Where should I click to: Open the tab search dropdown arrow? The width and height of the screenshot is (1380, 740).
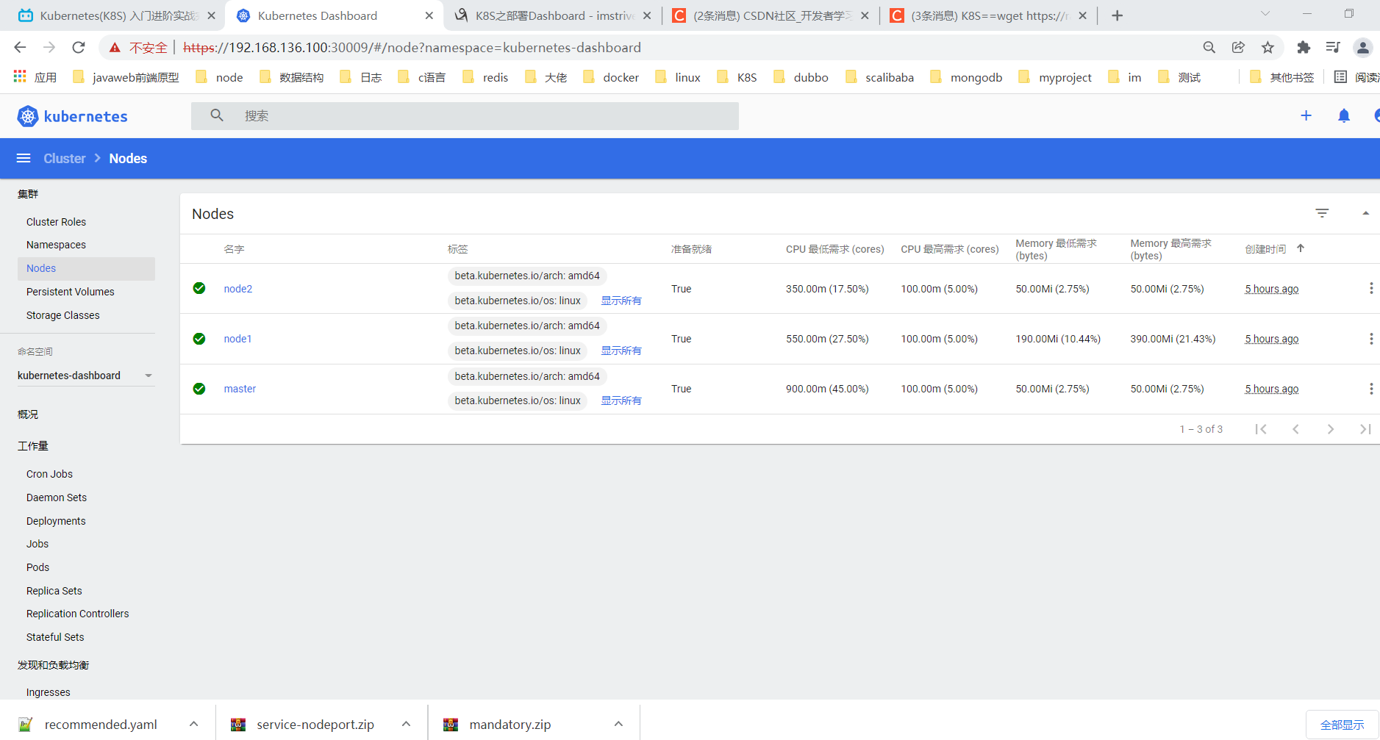point(1265,14)
